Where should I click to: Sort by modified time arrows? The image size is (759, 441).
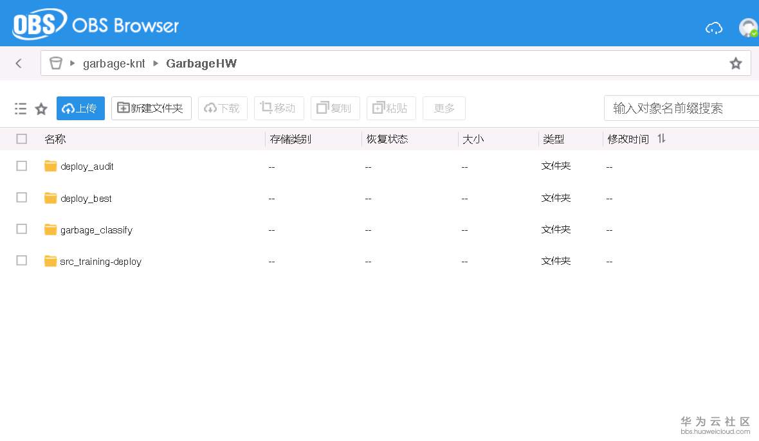(661, 139)
